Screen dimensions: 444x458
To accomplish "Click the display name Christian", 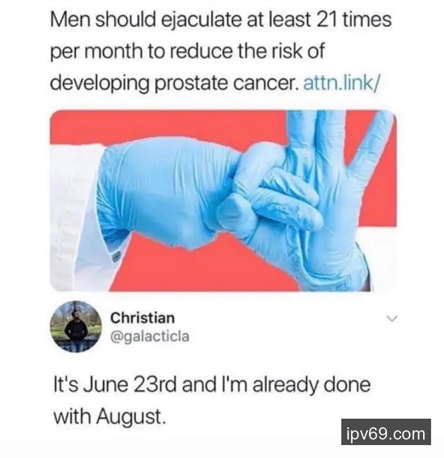I will click(x=143, y=318).
